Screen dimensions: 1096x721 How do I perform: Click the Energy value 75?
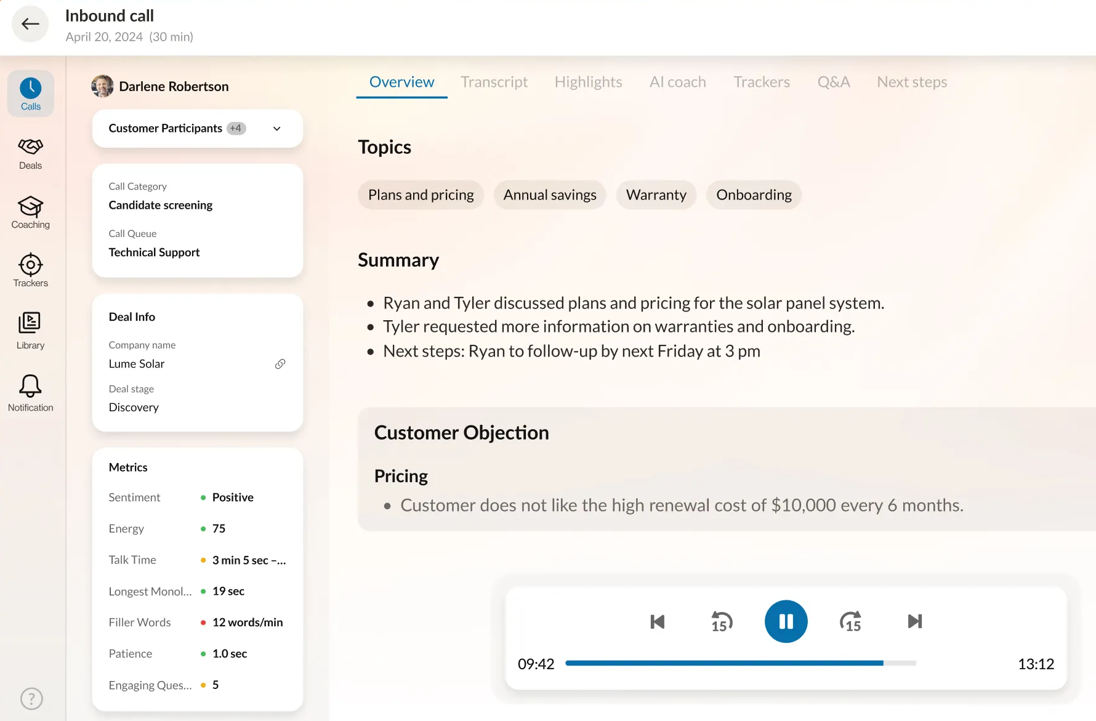tap(219, 529)
